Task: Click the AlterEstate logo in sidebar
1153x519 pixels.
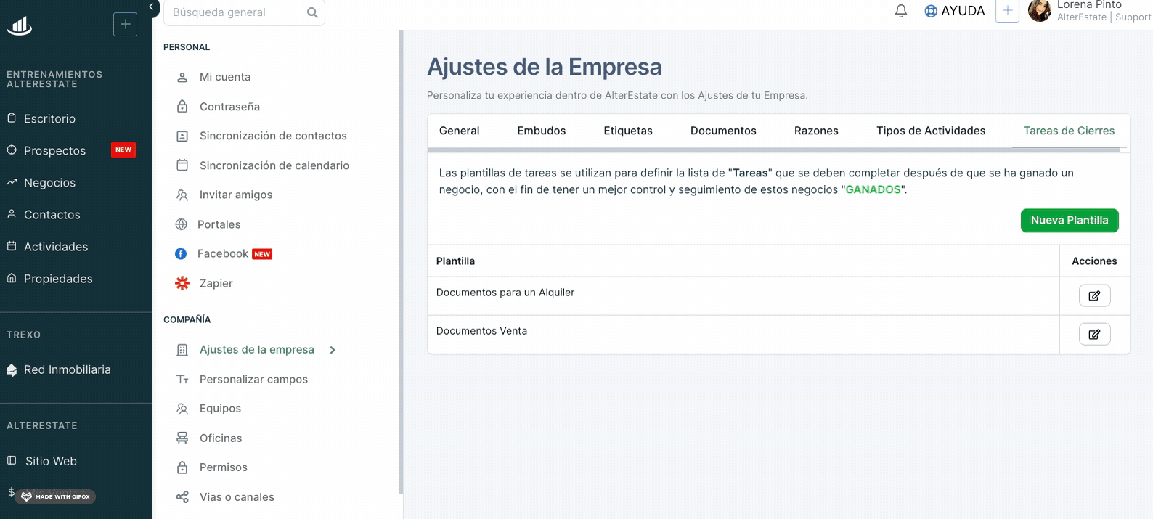Action: (x=20, y=26)
